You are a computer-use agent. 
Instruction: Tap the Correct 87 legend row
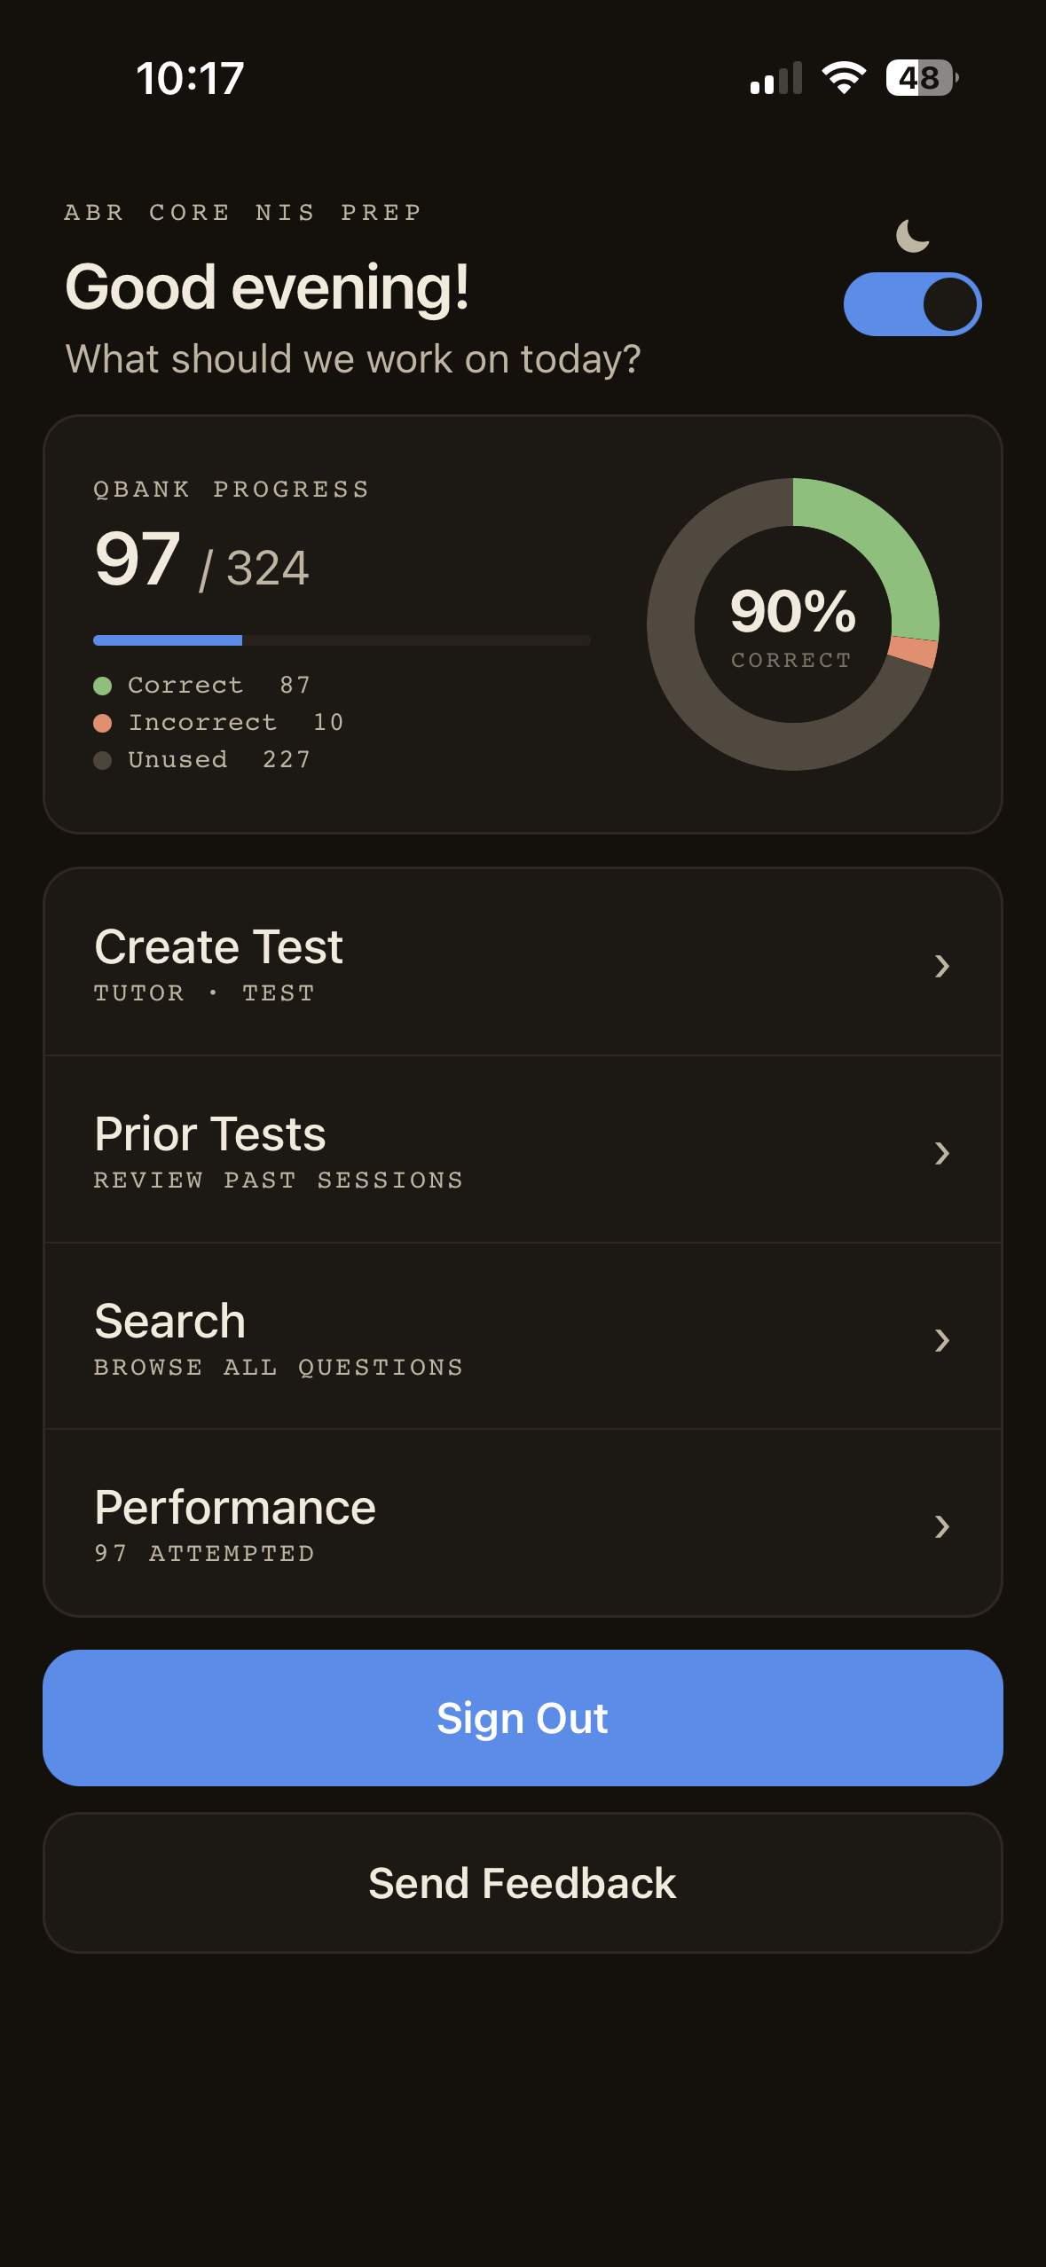coord(204,684)
